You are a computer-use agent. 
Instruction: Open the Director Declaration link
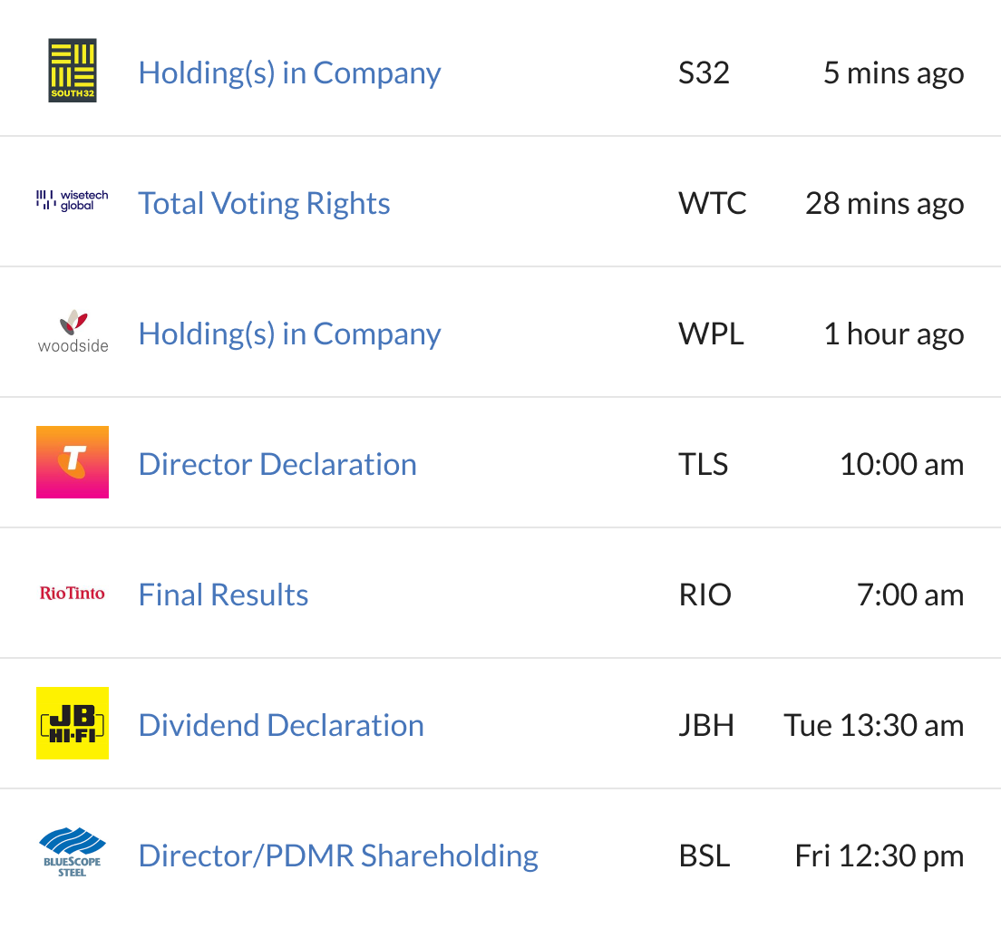277,464
